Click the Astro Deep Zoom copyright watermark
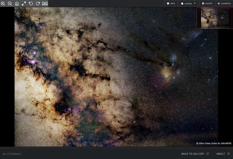233x159 pixels. click(x=213, y=143)
